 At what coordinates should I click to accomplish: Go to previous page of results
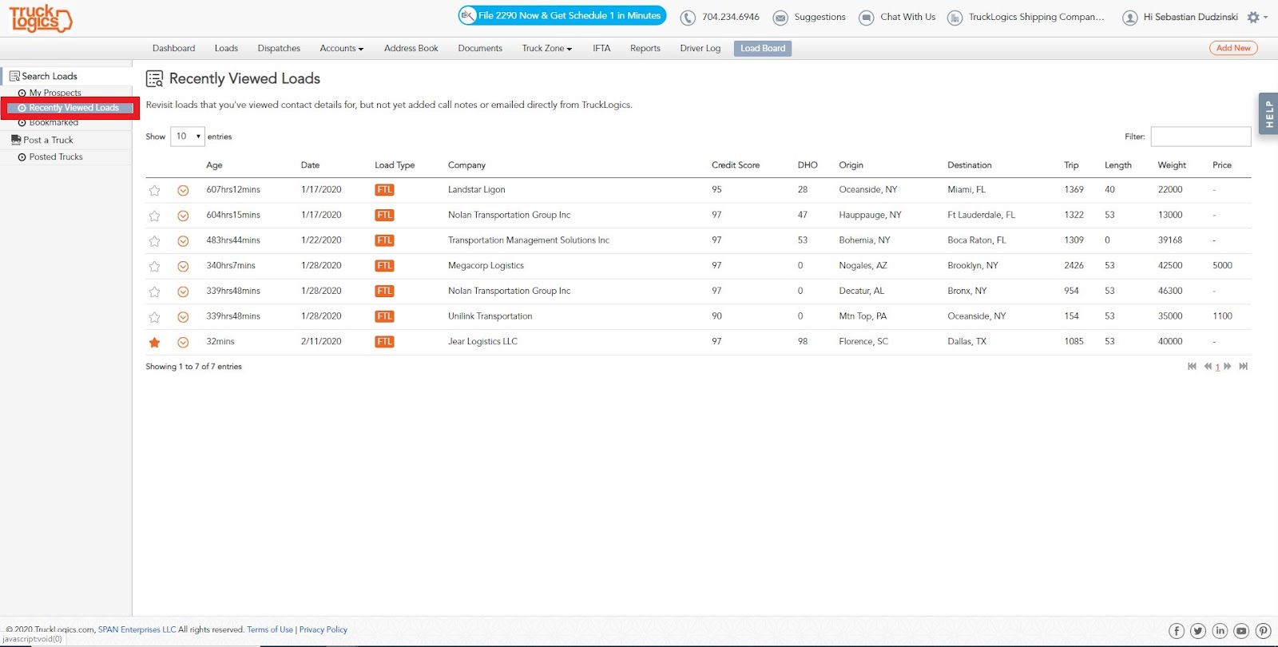(1208, 367)
